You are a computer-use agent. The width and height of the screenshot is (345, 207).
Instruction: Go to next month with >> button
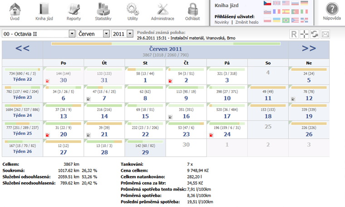[x=309, y=48]
